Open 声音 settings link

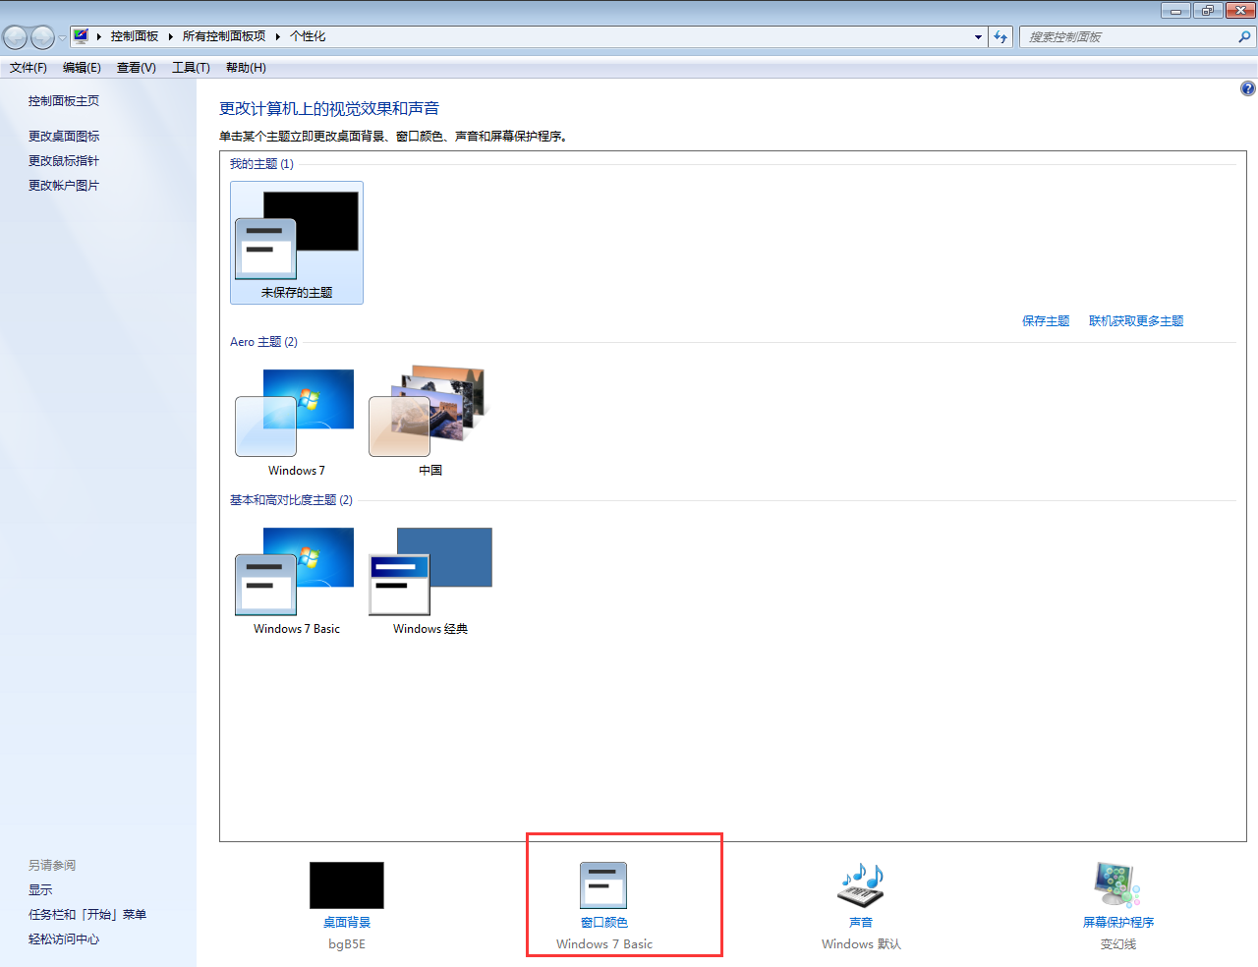click(861, 923)
